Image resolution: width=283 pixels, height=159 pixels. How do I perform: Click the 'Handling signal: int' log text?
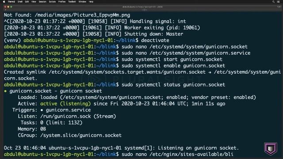coord(158,21)
